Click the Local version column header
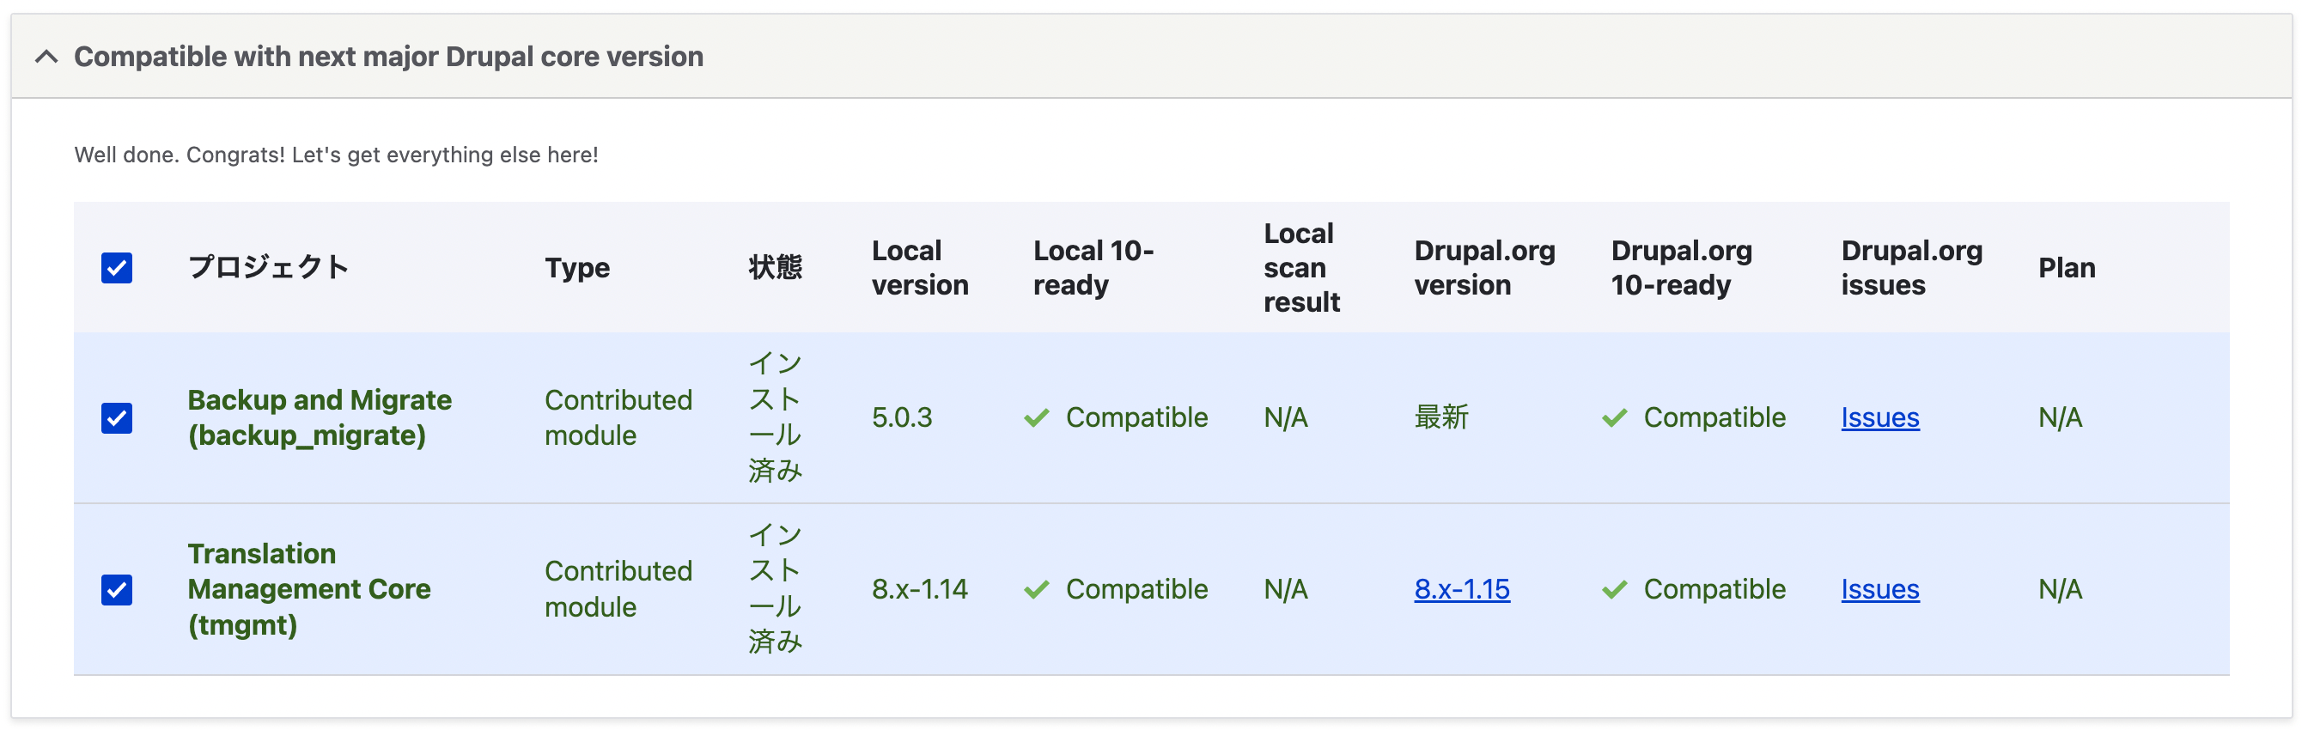This screenshot has width=2302, height=730. [920, 267]
